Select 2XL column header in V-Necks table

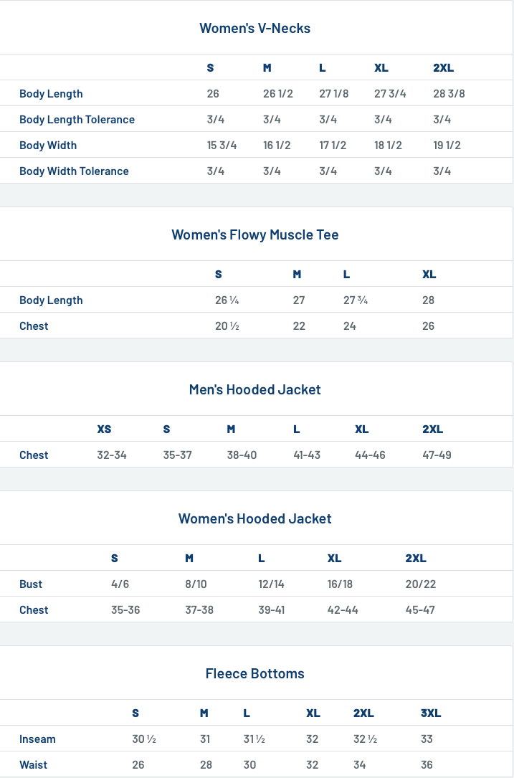(444, 68)
